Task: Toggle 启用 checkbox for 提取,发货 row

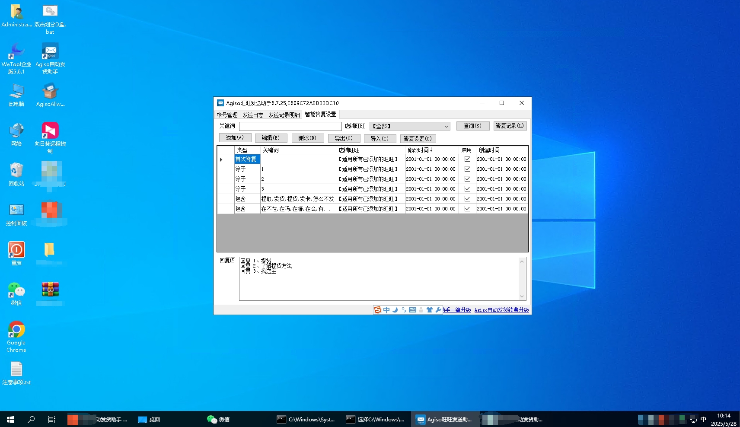Action: click(467, 199)
